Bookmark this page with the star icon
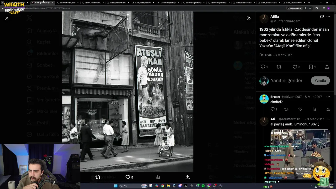 tap(310, 8)
